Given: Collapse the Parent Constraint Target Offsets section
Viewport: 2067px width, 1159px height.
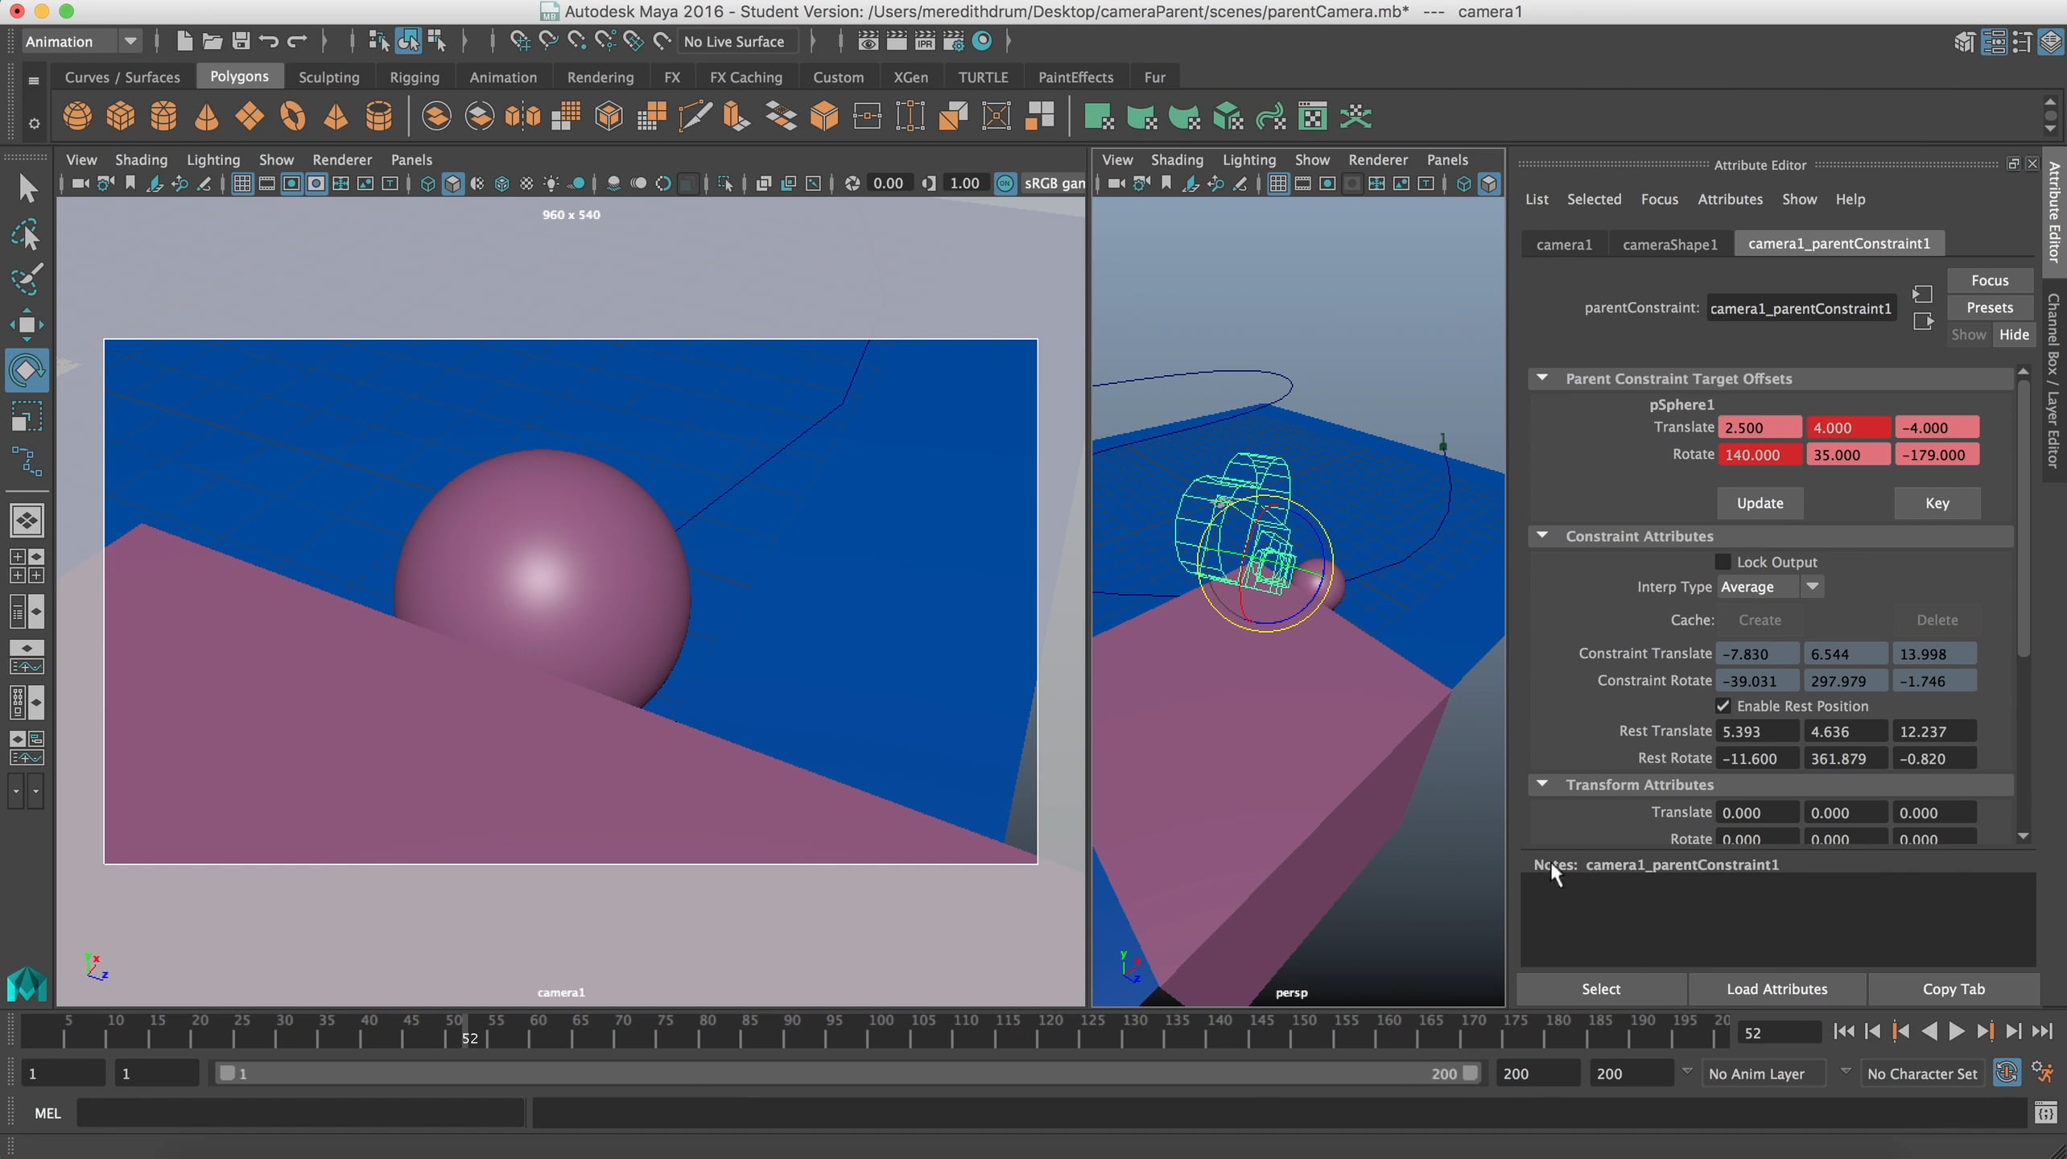Looking at the screenshot, I should [x=1543, y=377].
